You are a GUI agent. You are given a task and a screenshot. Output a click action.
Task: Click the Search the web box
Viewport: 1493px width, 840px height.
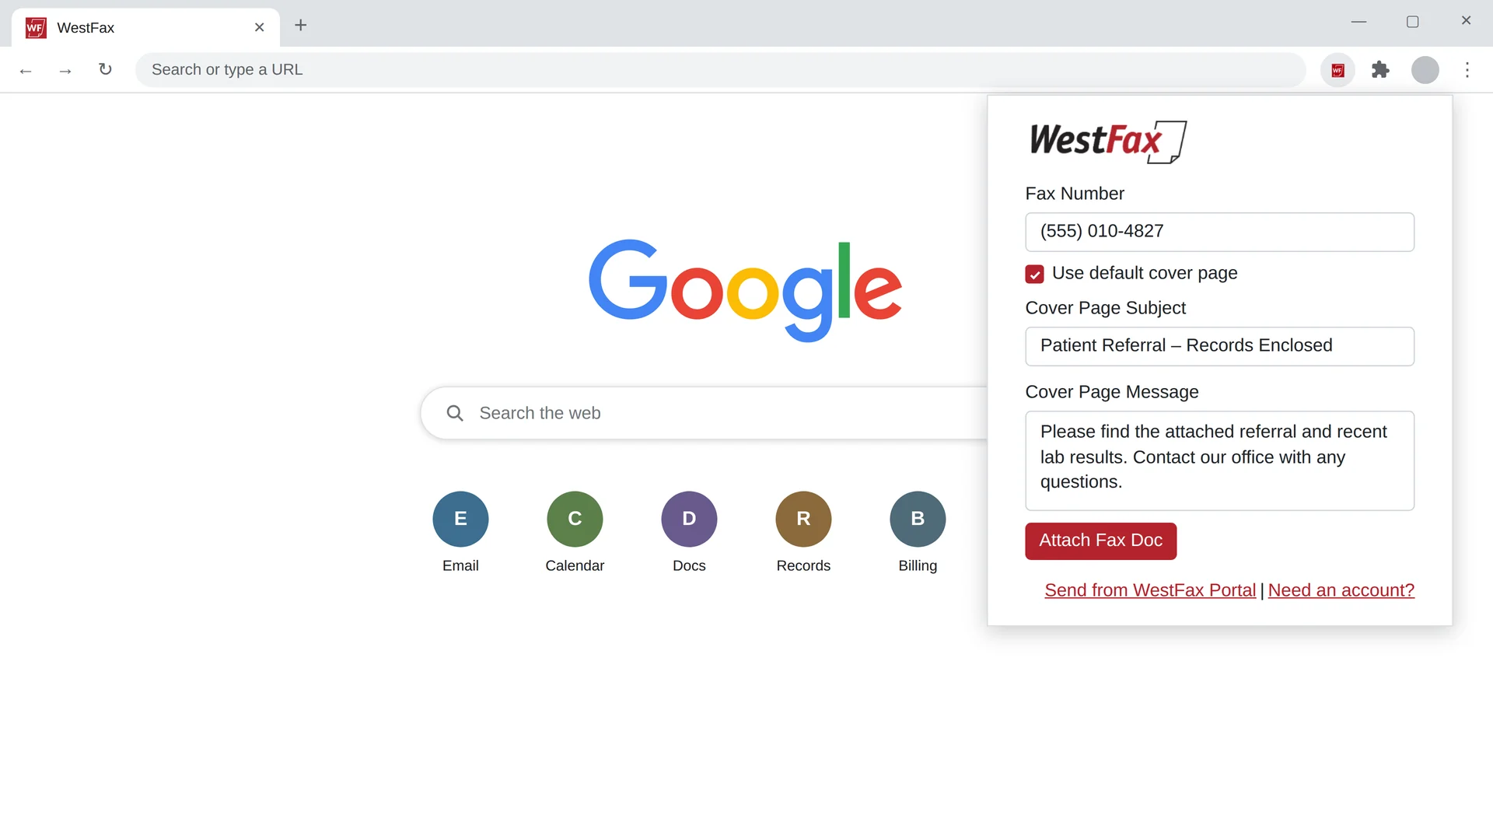[704, 413]
